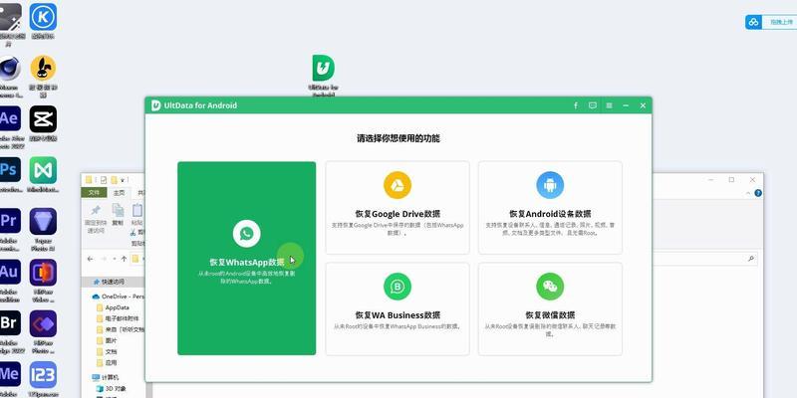Open the Kugou music desktop icon
The width and height of the screenshot is (797, 398).
(43, 20)
